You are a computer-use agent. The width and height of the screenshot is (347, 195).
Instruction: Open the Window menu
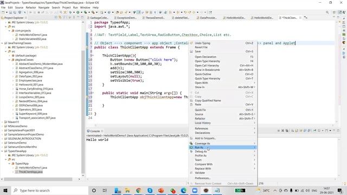(x=85, y=8)
